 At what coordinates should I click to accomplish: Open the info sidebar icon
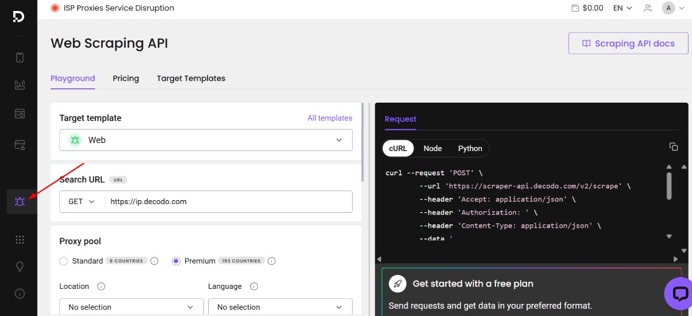click(20, 294)
